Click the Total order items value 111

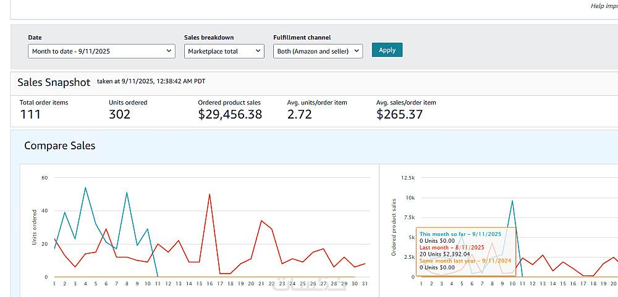pos(30,114)
